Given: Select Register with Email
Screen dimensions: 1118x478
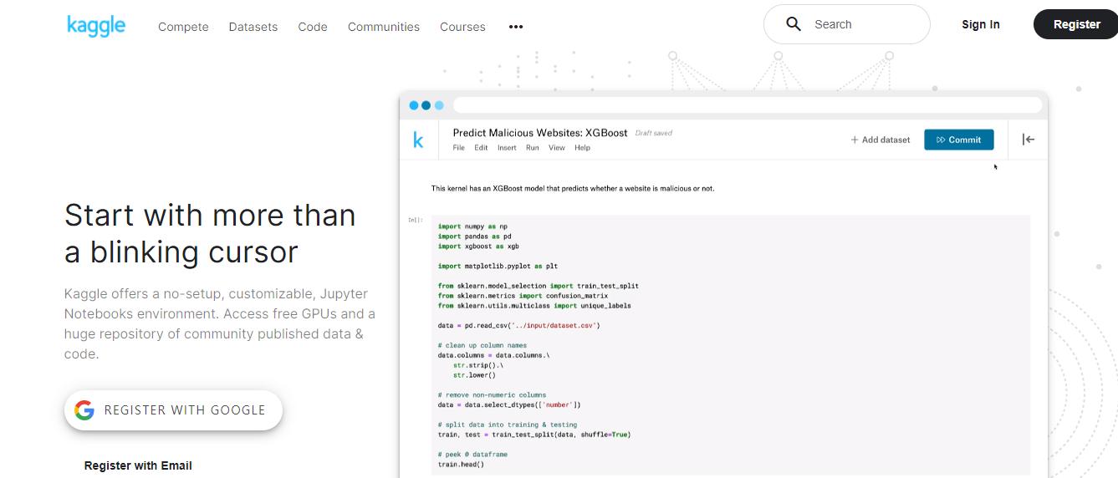Looking at the screenshot, I should (138, 465).
